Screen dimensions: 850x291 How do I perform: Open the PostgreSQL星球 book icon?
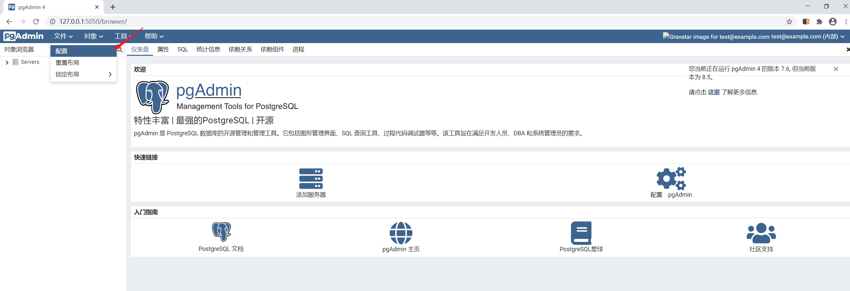[x=581, y=233]
